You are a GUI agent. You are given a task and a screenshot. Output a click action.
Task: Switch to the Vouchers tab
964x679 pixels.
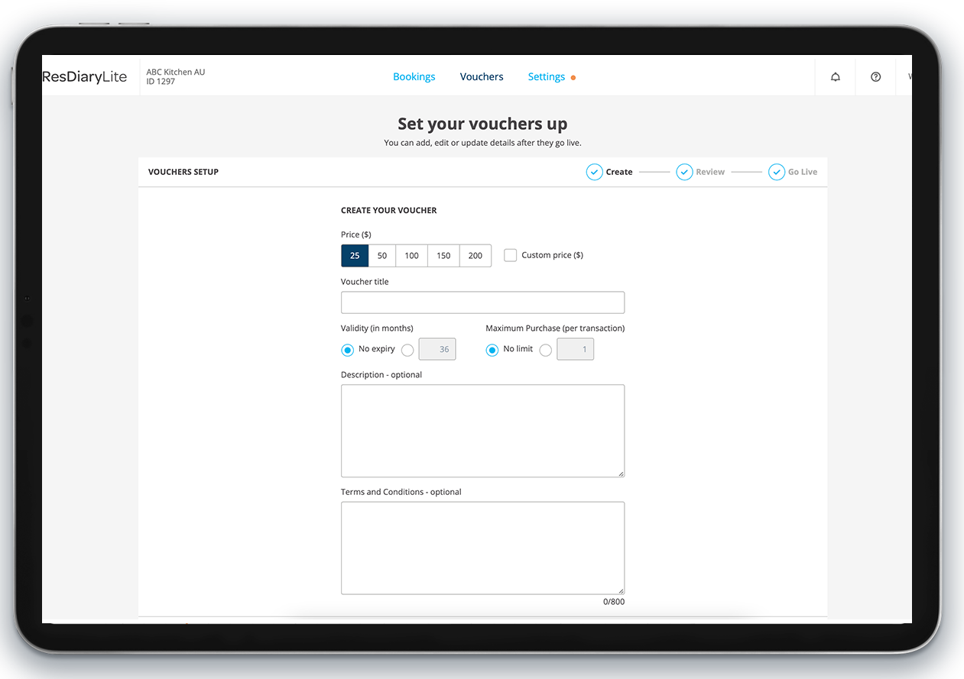482,77
